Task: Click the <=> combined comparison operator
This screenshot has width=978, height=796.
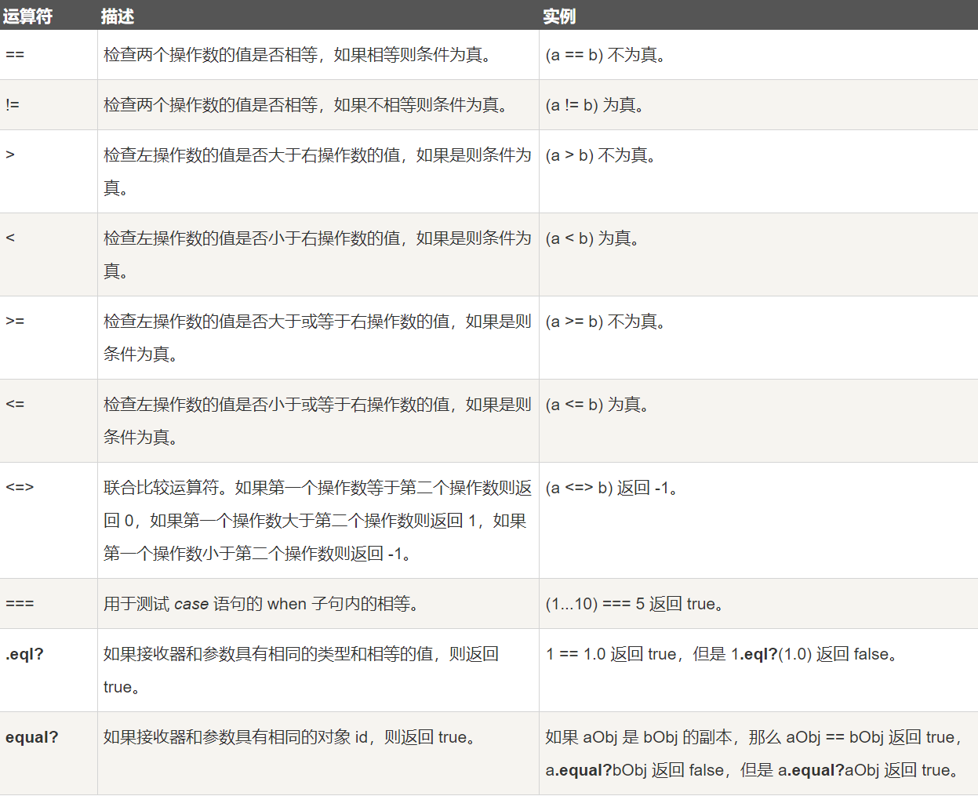Action: [x=20, y=488]
